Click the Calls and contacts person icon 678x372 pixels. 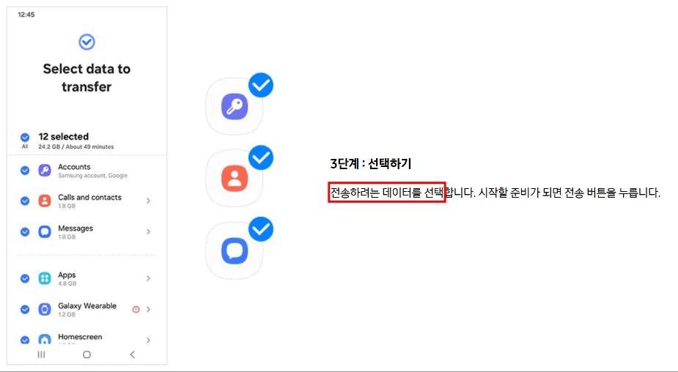[45, 201]
